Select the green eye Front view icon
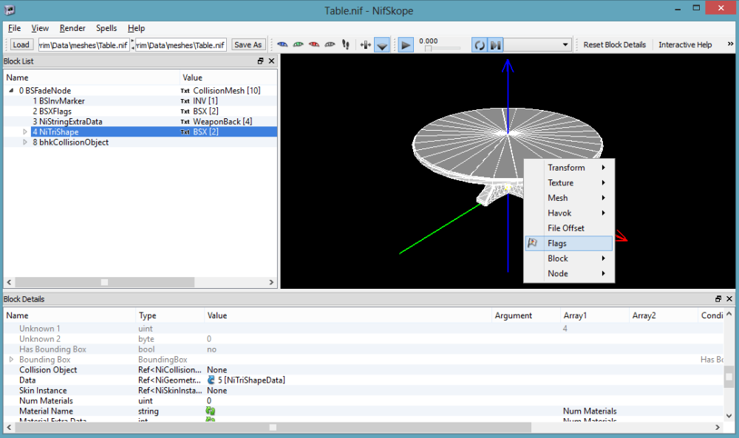The image size is (739, 438). pos(299,45)
